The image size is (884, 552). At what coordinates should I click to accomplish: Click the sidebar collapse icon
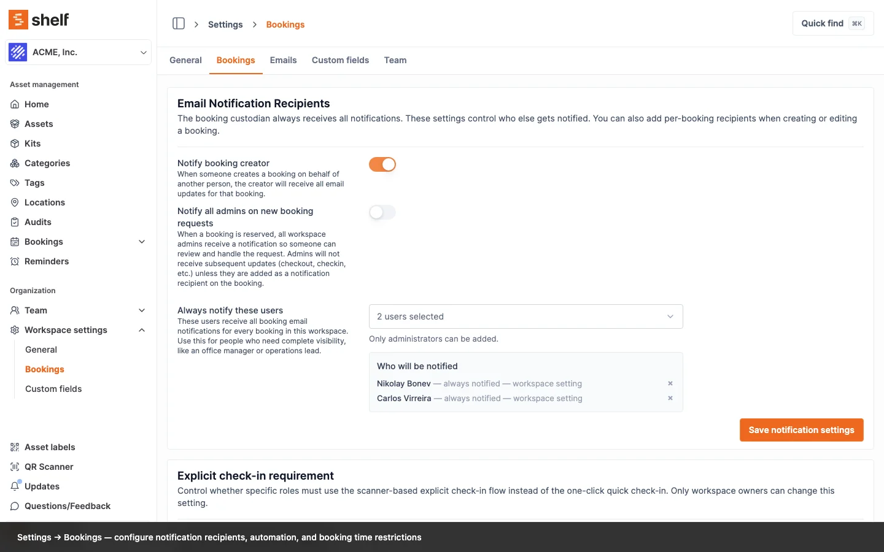click(179, 24)
